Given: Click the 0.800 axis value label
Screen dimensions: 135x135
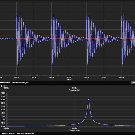Looking at the screenshot, I should tap(3, 86).
